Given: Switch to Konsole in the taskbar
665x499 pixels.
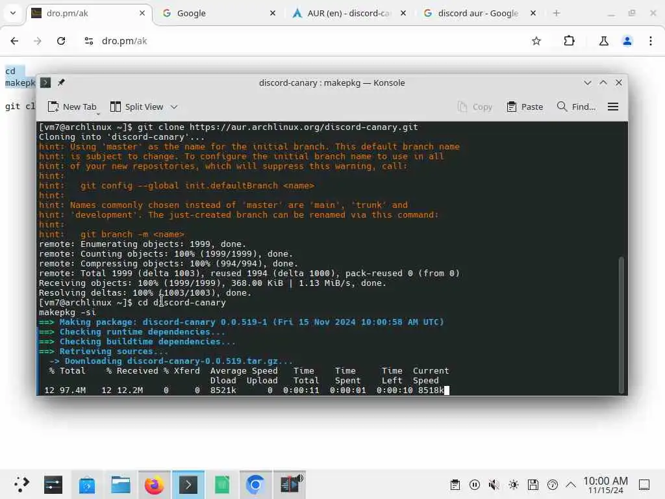Looking at the screenshot, I should coord(188,485).
